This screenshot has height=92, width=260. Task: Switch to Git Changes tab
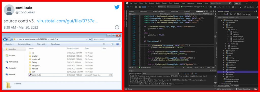[x=235, y=86]
